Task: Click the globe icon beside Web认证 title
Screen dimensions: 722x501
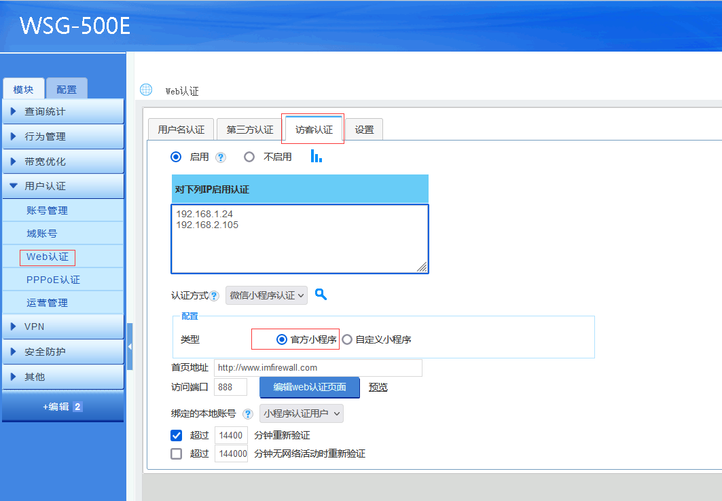Action: point(146,90)
